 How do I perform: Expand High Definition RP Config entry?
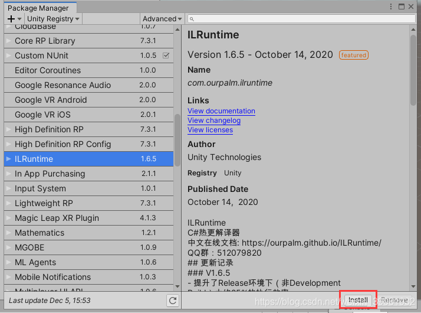pyautogui.click(x=9, y=144)
